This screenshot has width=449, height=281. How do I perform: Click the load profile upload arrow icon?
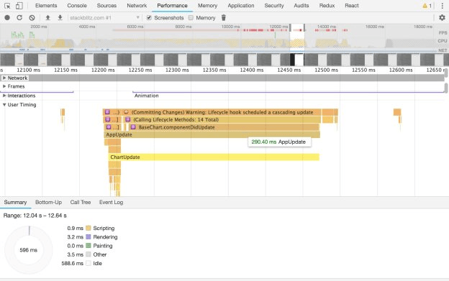tap(47, 18)
